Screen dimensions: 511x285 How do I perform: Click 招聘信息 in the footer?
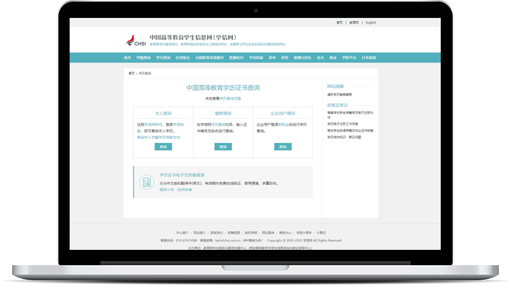coord(234,233)
